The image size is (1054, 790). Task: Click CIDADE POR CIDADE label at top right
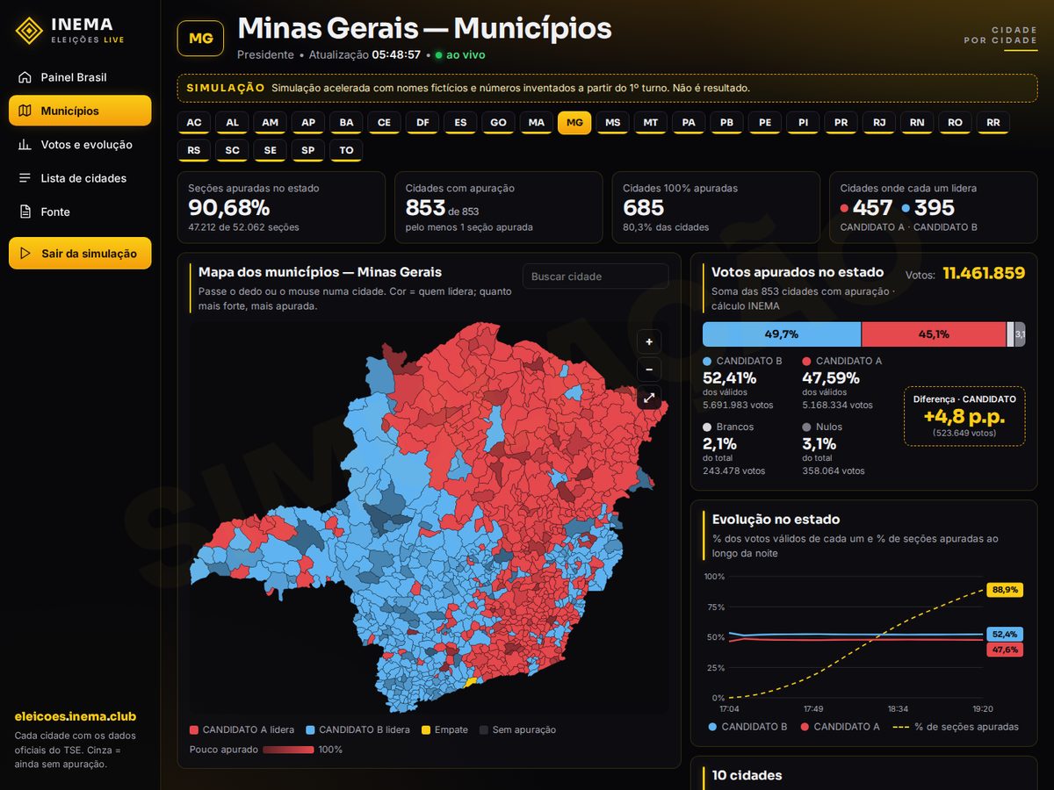(1000, 35)
